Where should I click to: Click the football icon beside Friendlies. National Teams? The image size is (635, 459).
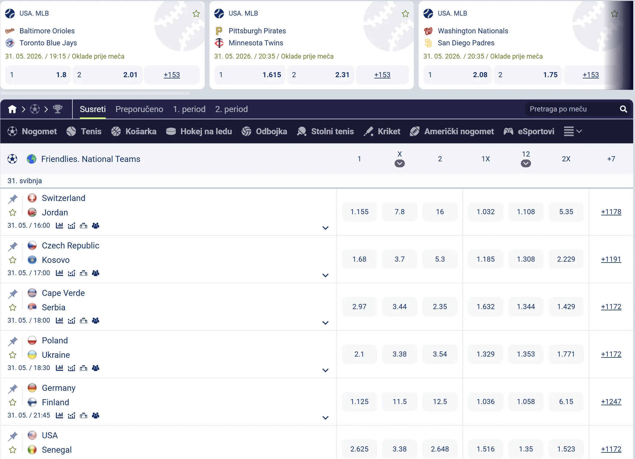pyautogui.click(x=12, y=159)
